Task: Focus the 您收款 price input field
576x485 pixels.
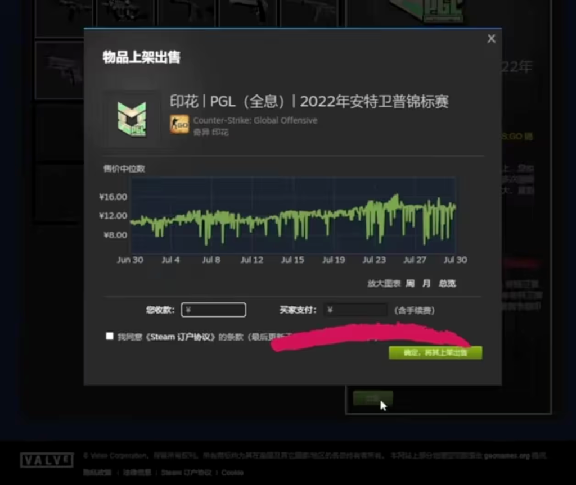Action: click(213, 310)
